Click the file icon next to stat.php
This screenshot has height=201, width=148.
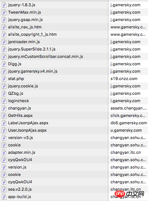4,79
